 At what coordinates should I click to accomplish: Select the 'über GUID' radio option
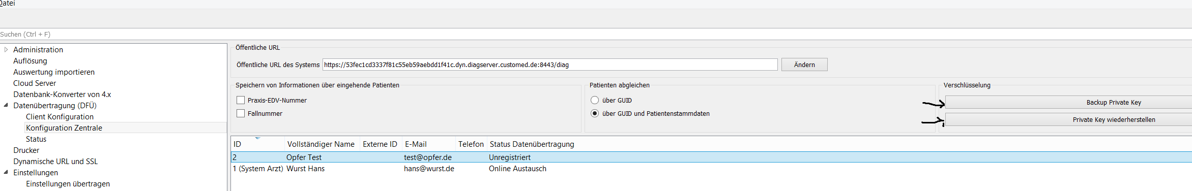(x=594, y=100)
